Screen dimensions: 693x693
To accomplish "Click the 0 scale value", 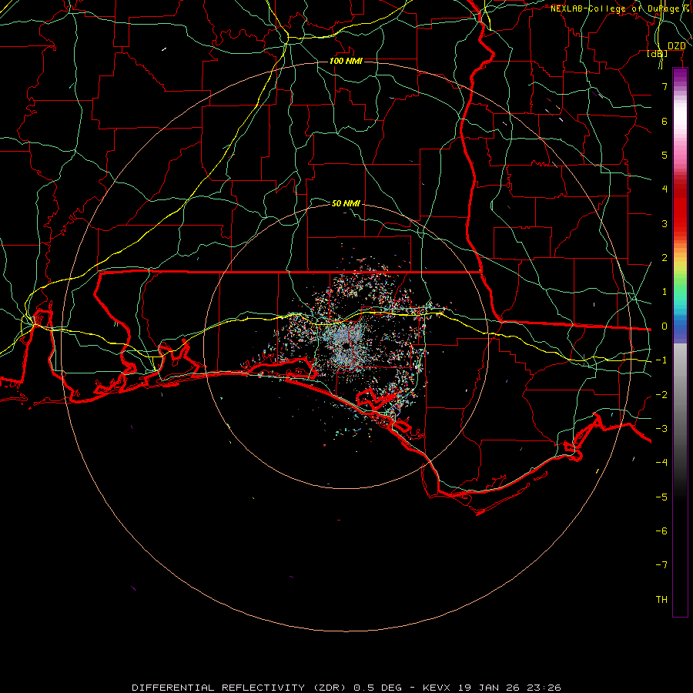I will point(665,326).
